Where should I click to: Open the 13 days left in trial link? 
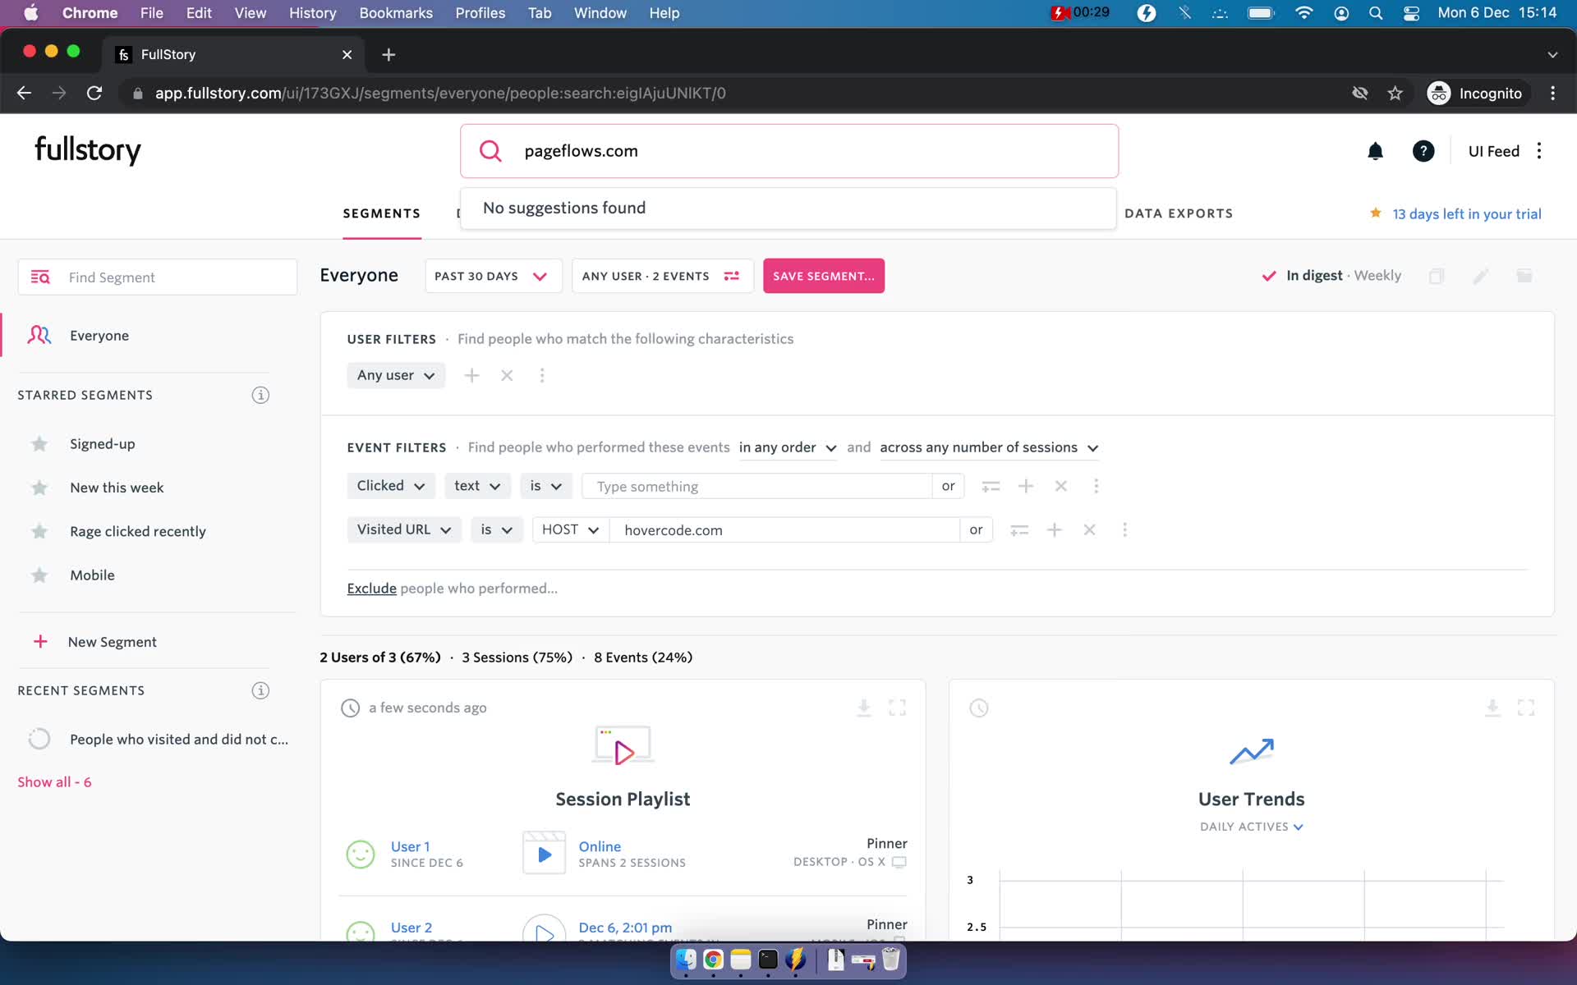[x=1467, y=213]
